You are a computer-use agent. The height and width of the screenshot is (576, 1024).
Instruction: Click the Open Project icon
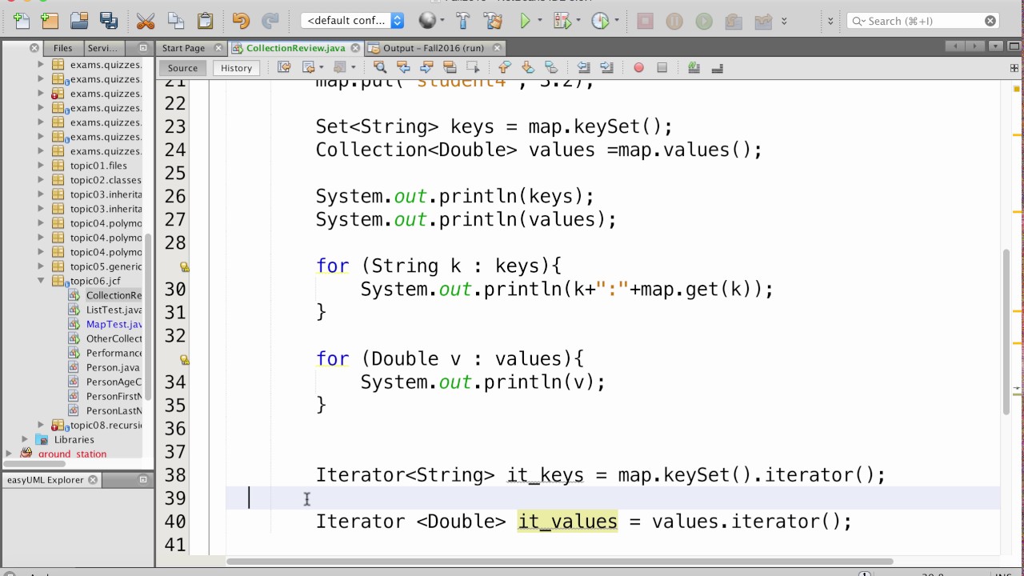79,21
